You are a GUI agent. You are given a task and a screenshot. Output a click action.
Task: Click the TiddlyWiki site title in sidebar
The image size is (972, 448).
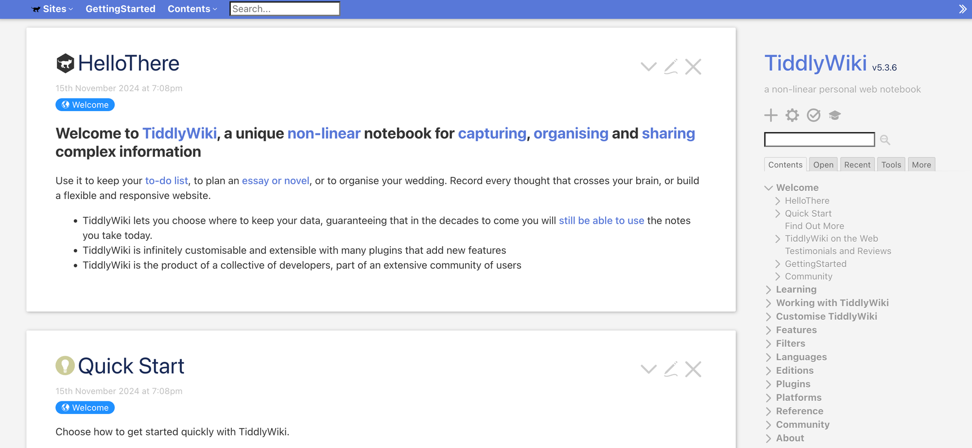[816, 64]
